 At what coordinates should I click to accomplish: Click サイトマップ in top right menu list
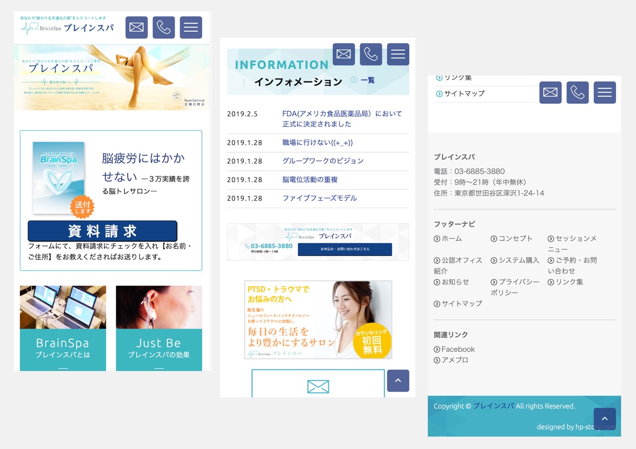[x=460, y=93]
